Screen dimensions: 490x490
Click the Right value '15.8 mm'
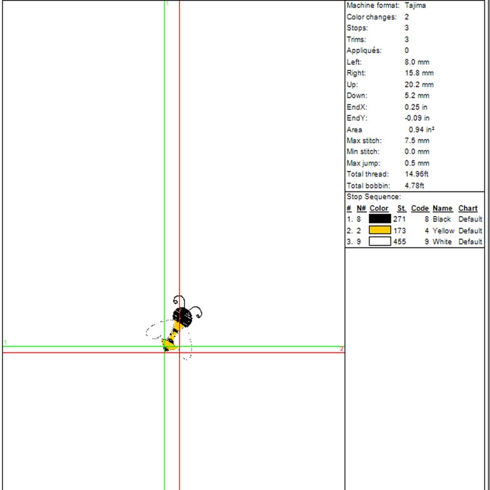(x=419, y=73)
